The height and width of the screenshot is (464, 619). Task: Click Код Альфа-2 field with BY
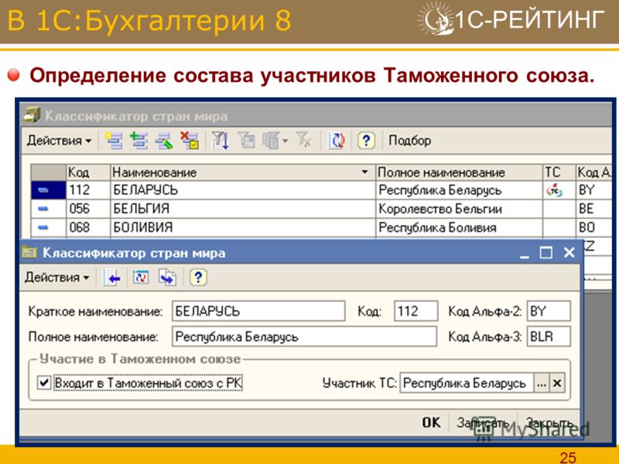click(549, 311)
